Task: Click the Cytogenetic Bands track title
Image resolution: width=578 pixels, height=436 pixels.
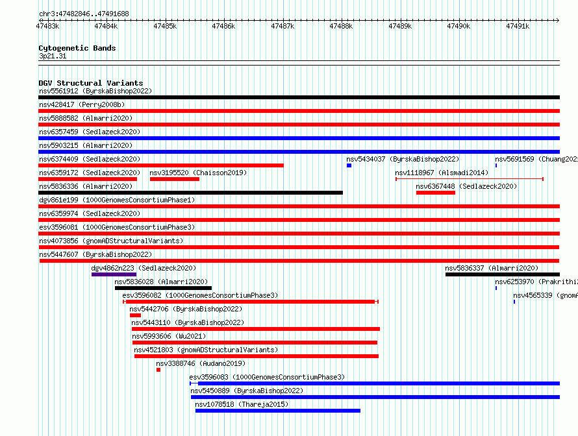Action: tap(77, 48)
